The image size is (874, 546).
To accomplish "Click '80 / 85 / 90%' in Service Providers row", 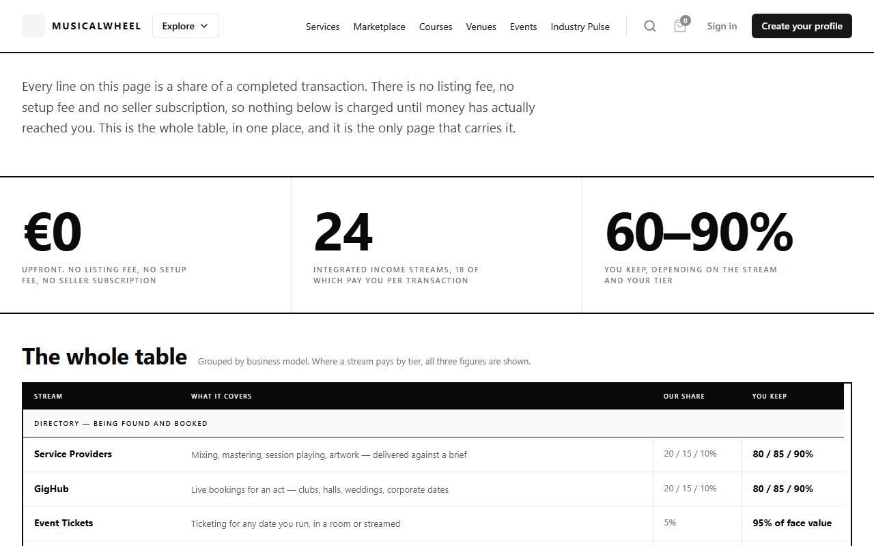I will click(x=783, y=454).
